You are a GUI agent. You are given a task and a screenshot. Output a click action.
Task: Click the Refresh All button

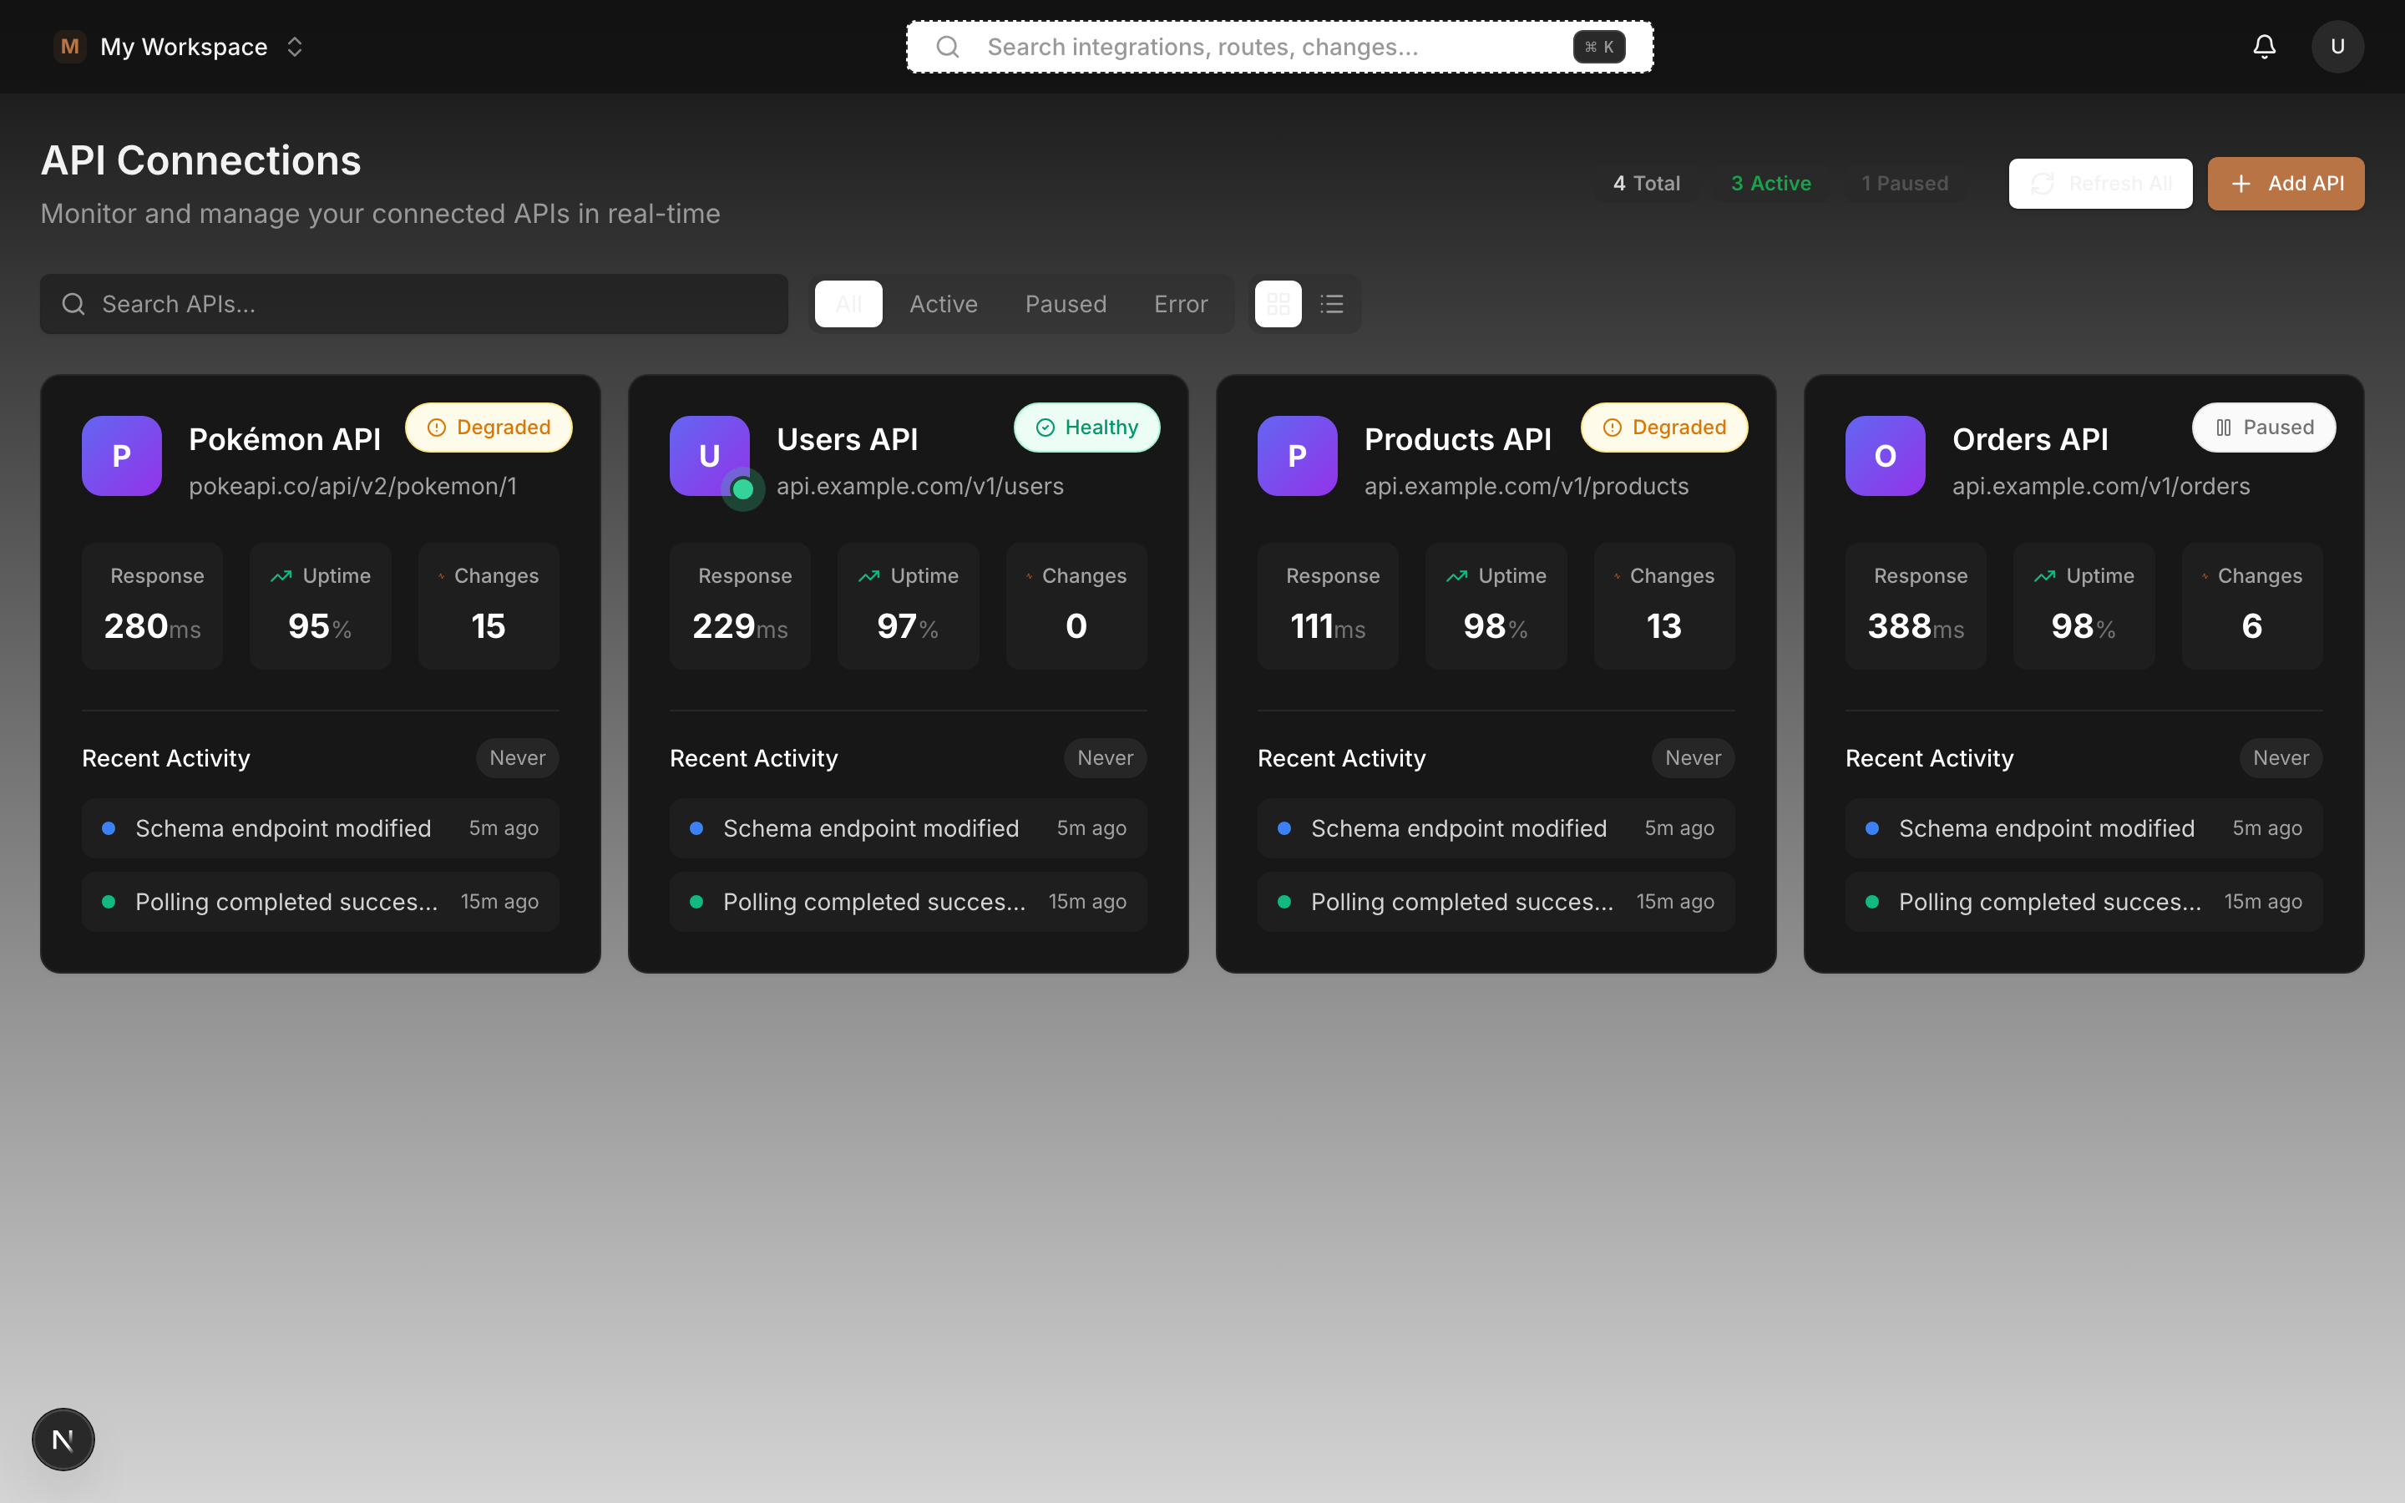2100,183
